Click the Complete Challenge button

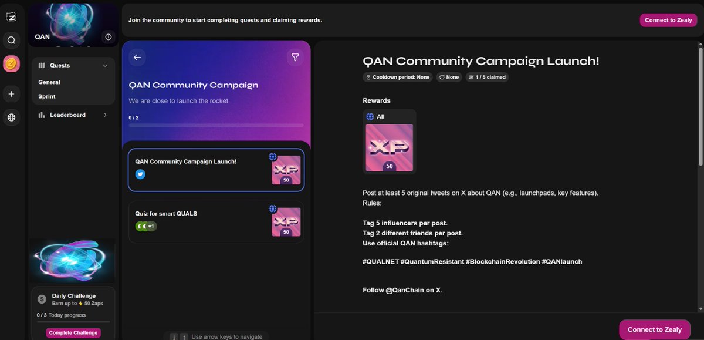coord(73,333)
